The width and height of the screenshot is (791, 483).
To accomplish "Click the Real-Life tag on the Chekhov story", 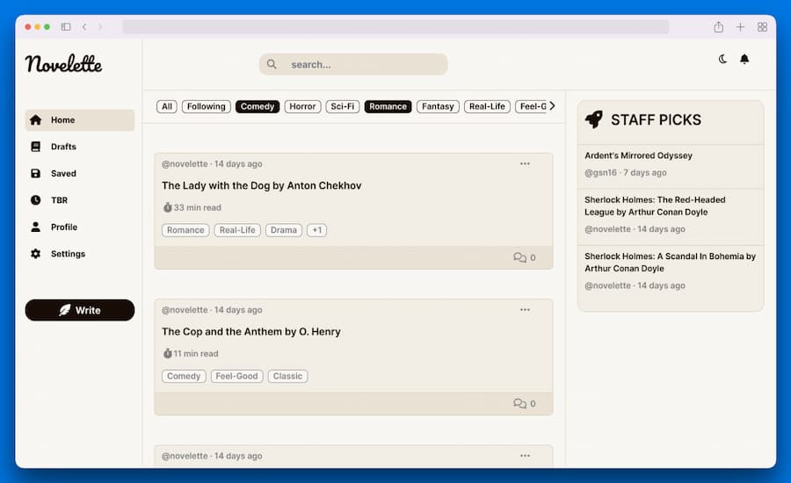I will click(x=237, y=230).
